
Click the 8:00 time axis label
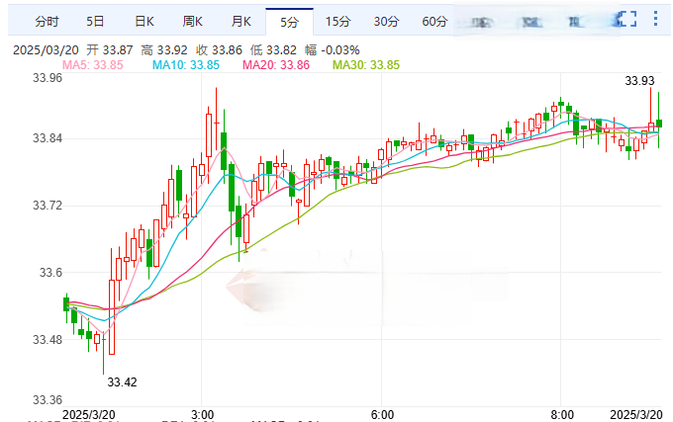point(562,415)
